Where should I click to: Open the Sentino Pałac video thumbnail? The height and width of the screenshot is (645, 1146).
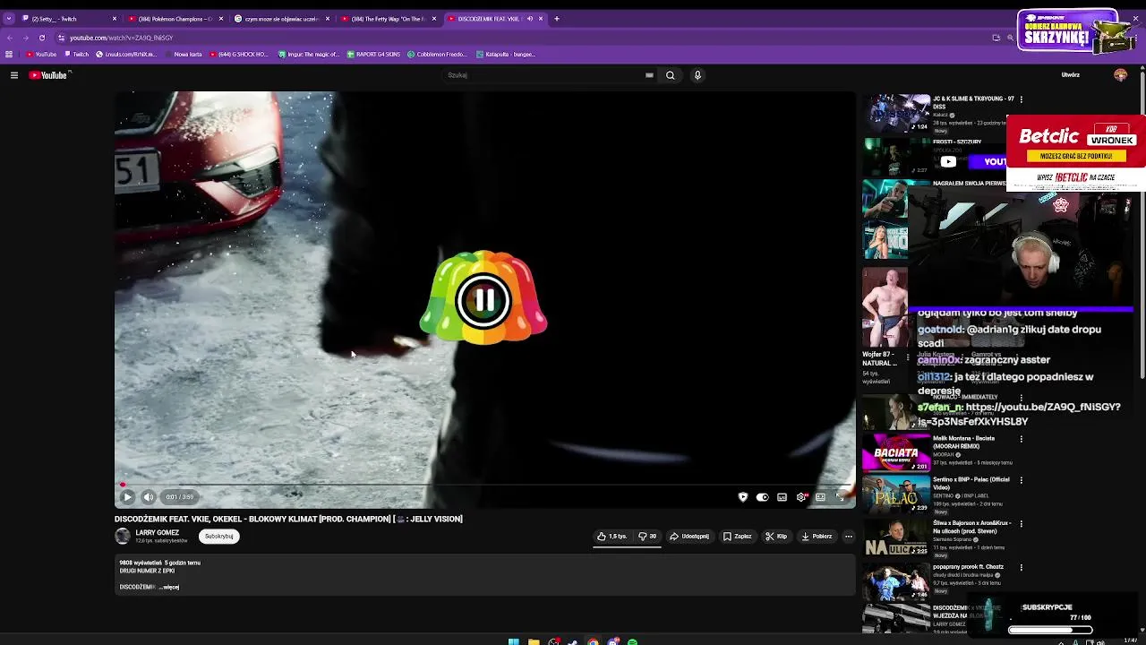coord(896,494)
